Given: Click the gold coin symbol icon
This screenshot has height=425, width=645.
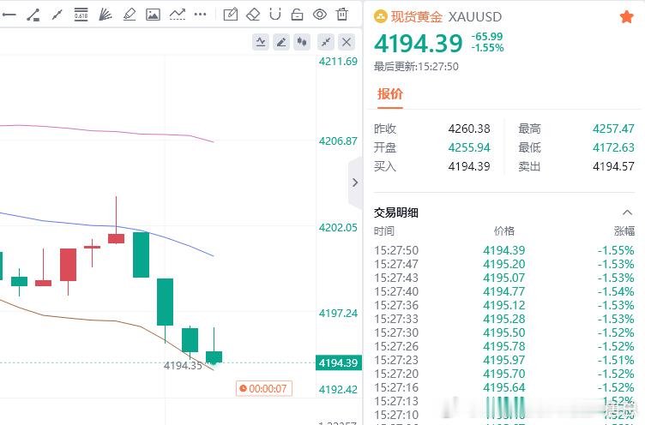Looking at the screenshot, I should pyautogui.click(x=381, y=17).
